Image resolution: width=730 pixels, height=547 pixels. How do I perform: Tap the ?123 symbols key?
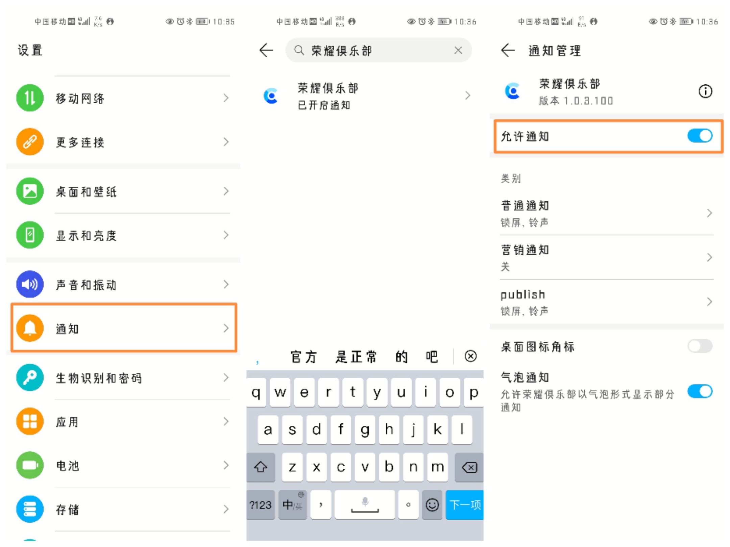[x=261, y=505]
